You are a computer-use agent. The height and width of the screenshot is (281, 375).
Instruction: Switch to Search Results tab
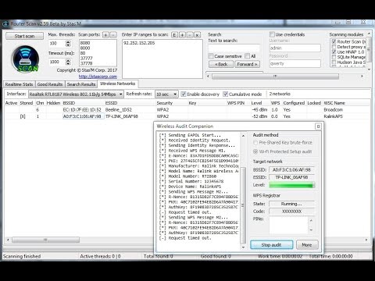(x=81, y=84)
